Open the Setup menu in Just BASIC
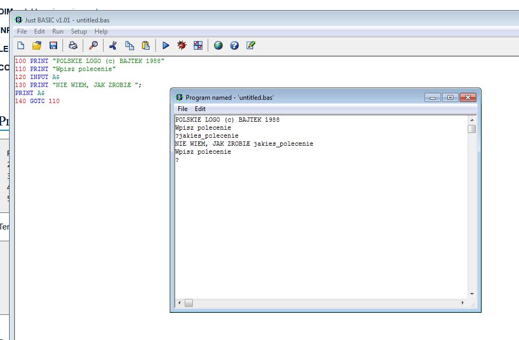This screenshot has height=340, width=519. click(x=79, y=31)
